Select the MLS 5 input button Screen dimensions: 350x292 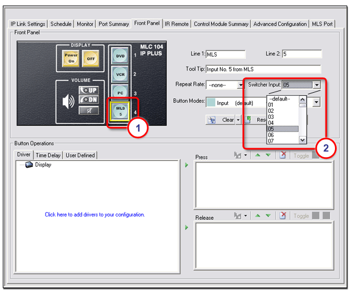(x=120, y=111)
